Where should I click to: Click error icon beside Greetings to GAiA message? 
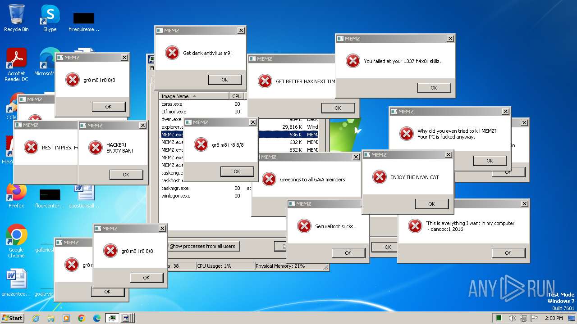tap(269, 179)
